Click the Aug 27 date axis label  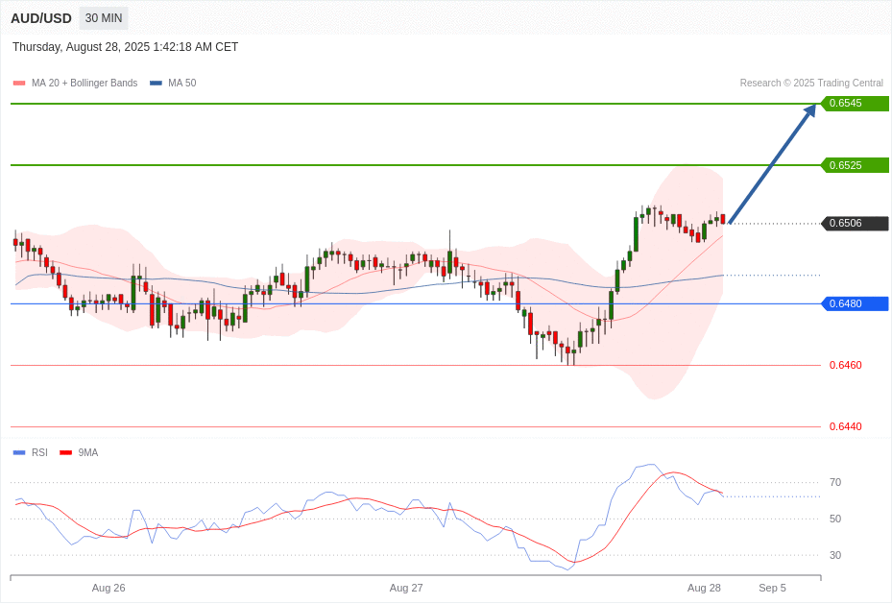point(406,588)
